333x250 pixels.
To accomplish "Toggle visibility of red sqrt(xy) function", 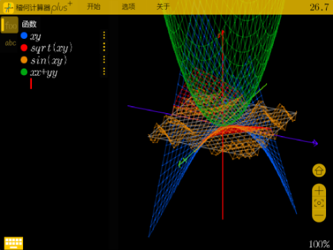I will [24, 48].
